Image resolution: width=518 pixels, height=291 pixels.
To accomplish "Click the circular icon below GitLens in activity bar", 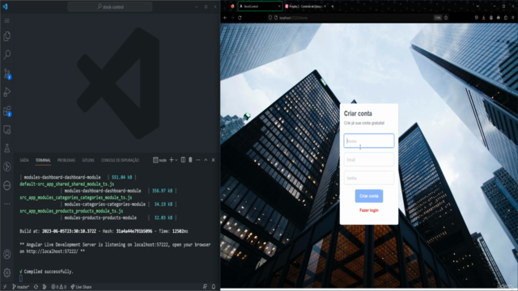I will click(x=7, y=185).
